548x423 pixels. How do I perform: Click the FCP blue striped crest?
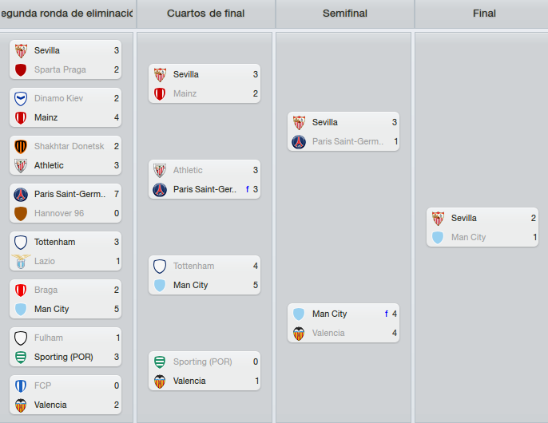click(21, 385)
